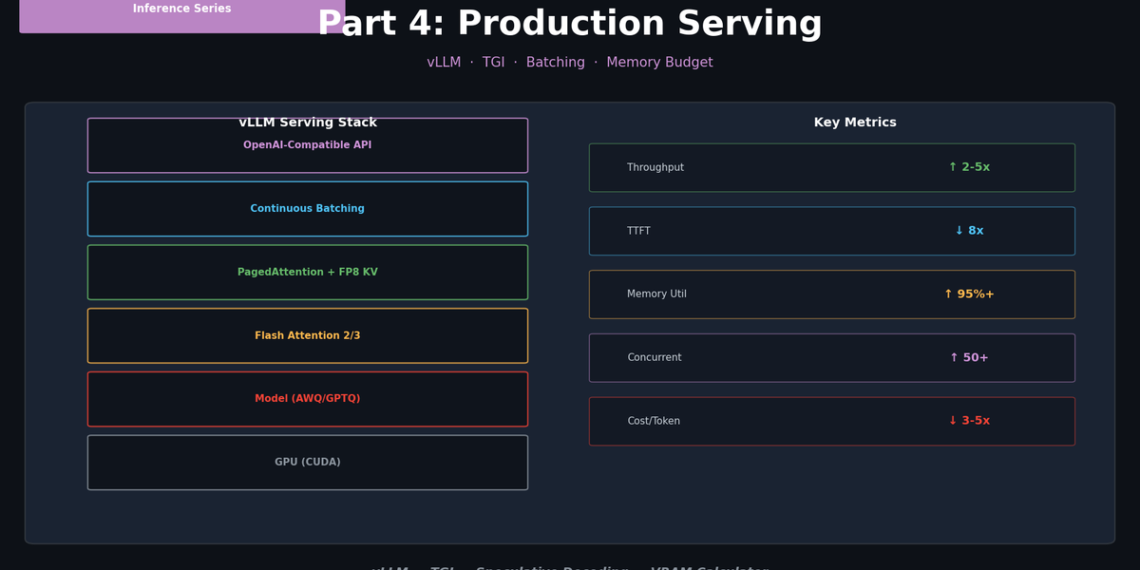Screen dimensions: 1140x570
Task: Open the Memory Budget navigation link
Action: pyautogui.click(x=659, y=62)
